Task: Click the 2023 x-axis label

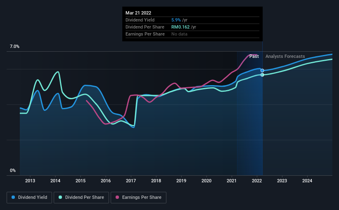Action: 282,181
